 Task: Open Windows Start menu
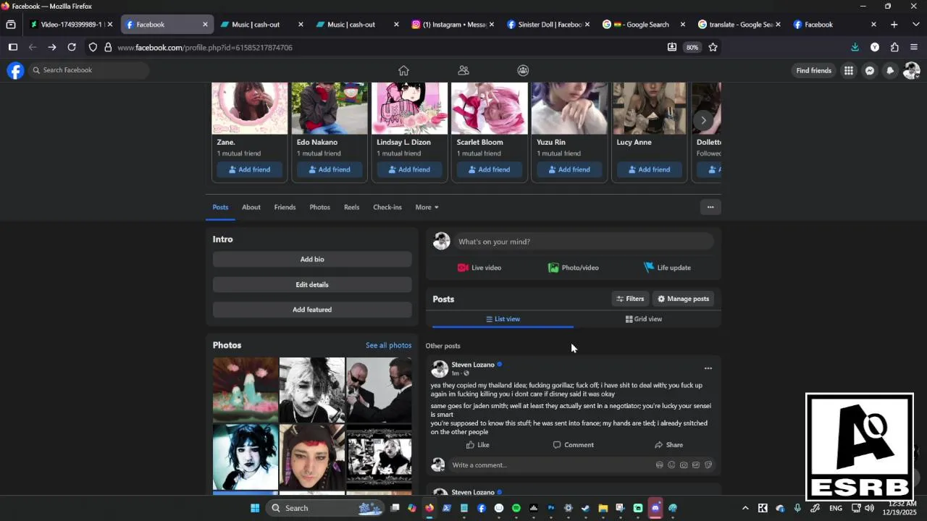(255, 508)
